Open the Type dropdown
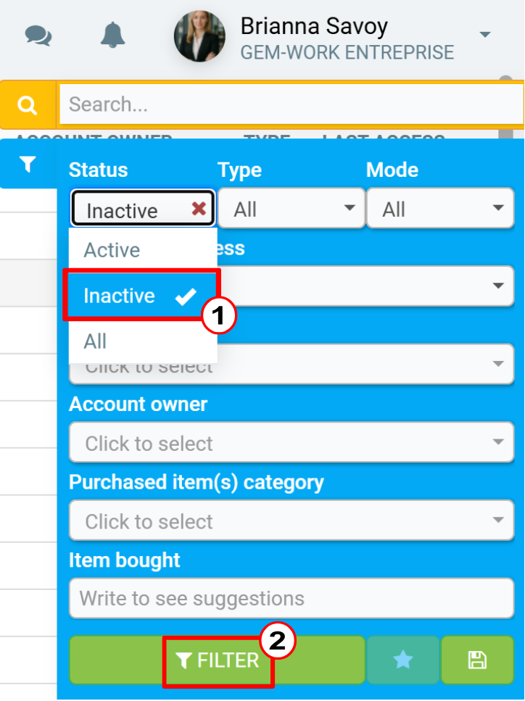 point(292,208)
